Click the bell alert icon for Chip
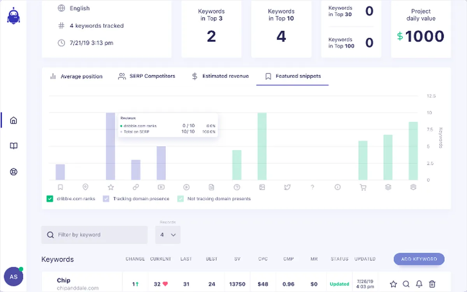The height and width of the screenshot is (292, 467). coord(419,284)
